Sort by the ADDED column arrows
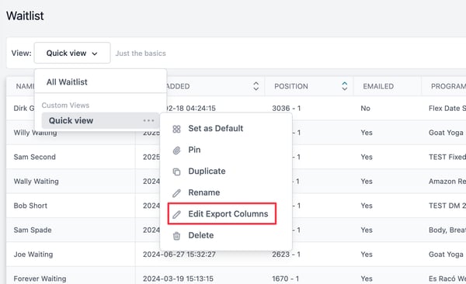This screenshot has height=284, width=466. [256, 86]
